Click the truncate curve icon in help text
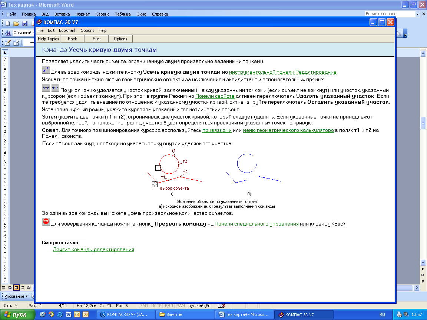The image size is (427, 320). click(46, 70)
